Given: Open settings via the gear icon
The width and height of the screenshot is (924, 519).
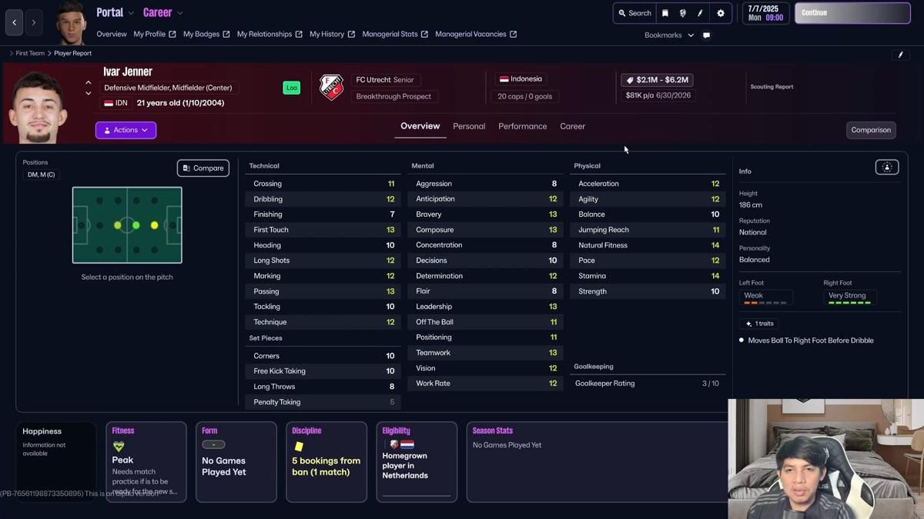Looking at the screenshot, I should 721,13.
